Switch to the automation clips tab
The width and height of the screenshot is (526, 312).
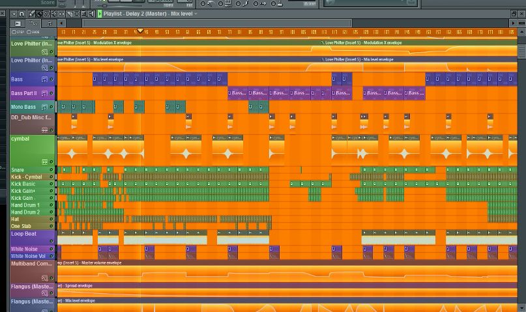point(33,23)
